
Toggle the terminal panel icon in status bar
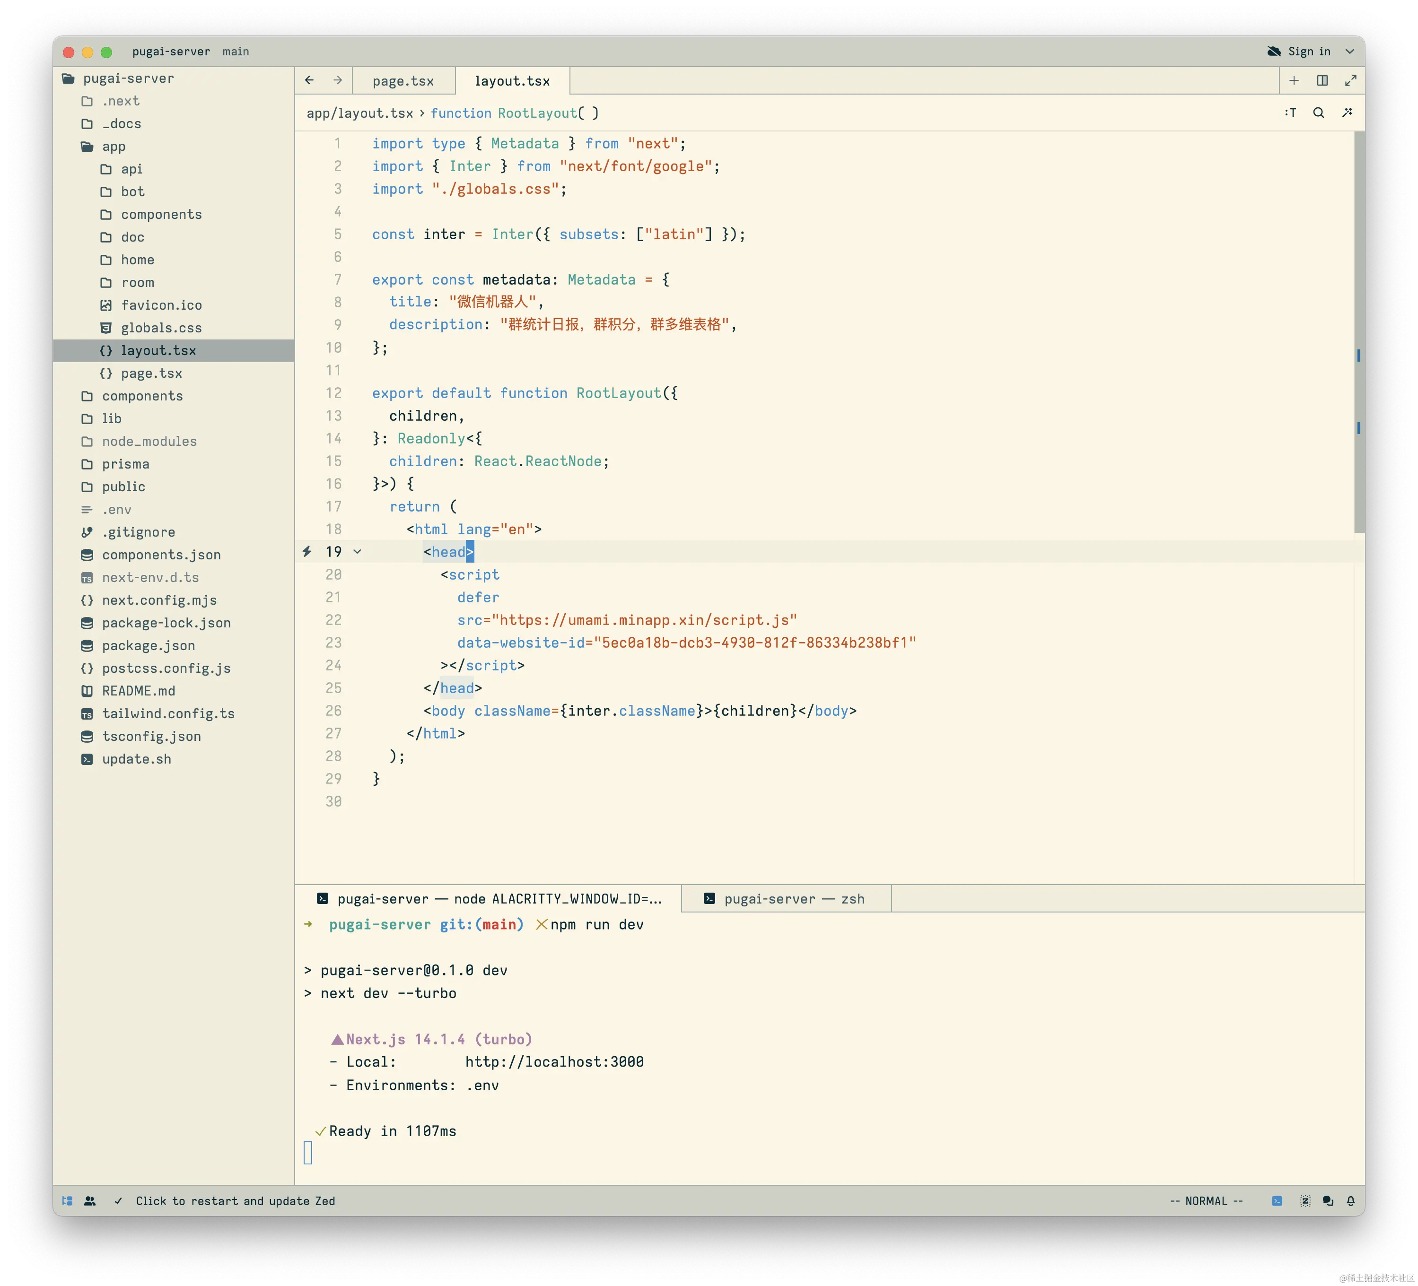click(1277, 1201)
